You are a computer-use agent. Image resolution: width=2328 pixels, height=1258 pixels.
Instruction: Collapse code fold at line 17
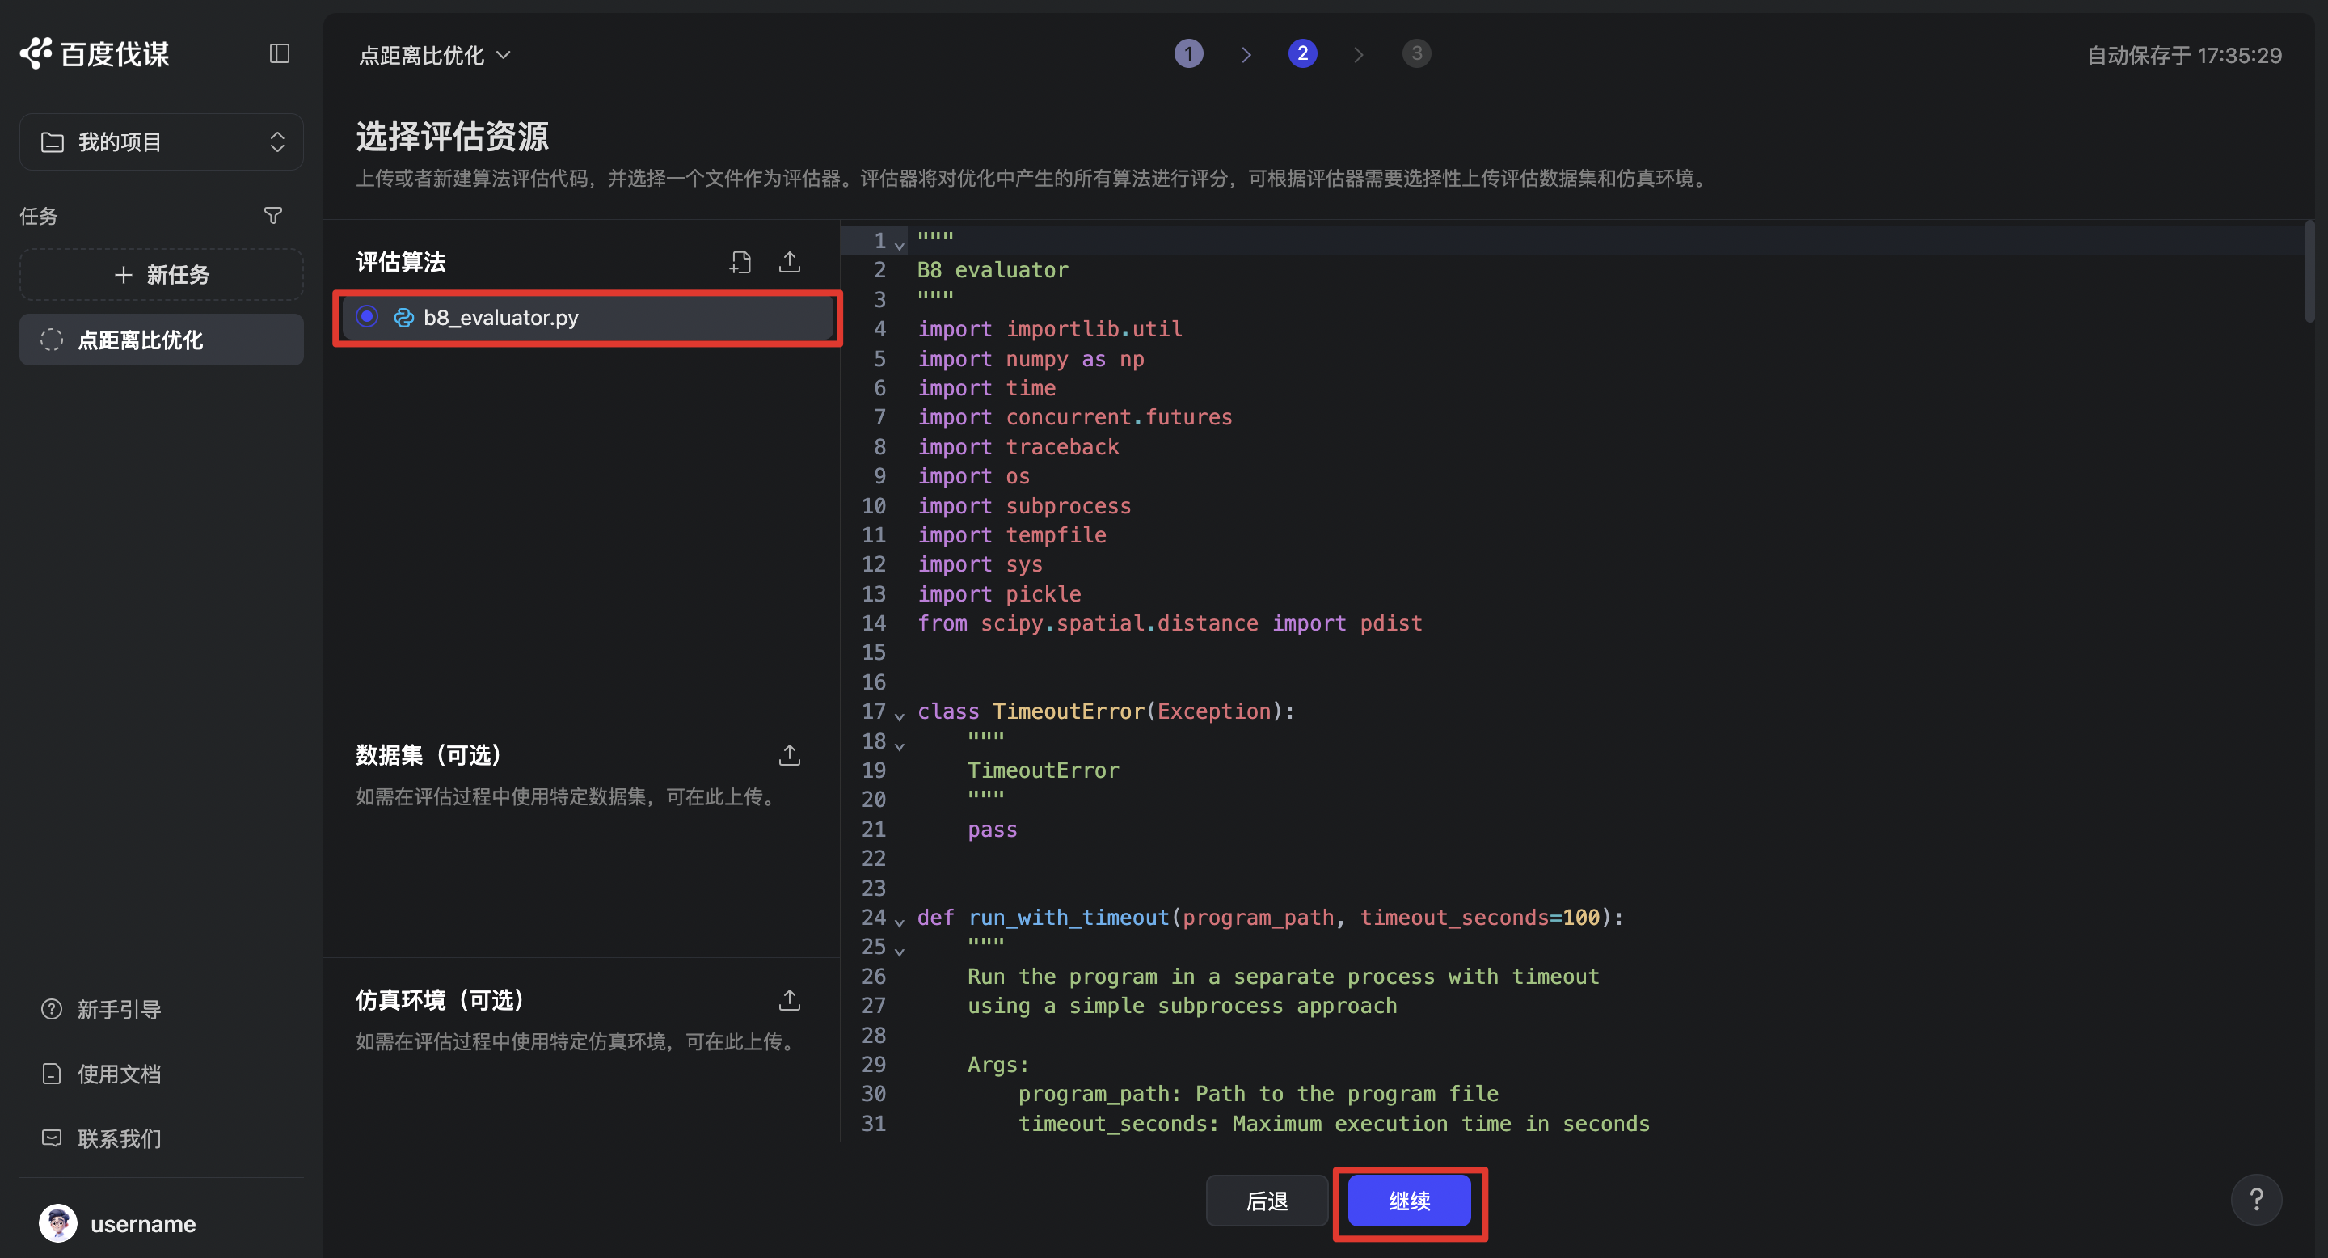pyautogui.click(x=899, y=716)
